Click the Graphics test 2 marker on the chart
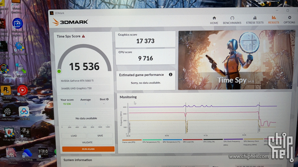Viewport: 298px width, 167px height. pyautogui.click(x=187, y=127)
